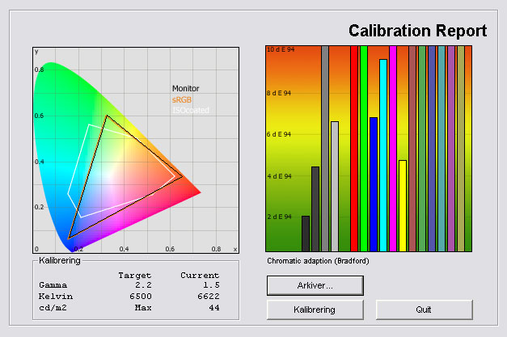Click the CIE chromaticity gamut diagram
The image size is (507, 337).
(136, 150)
